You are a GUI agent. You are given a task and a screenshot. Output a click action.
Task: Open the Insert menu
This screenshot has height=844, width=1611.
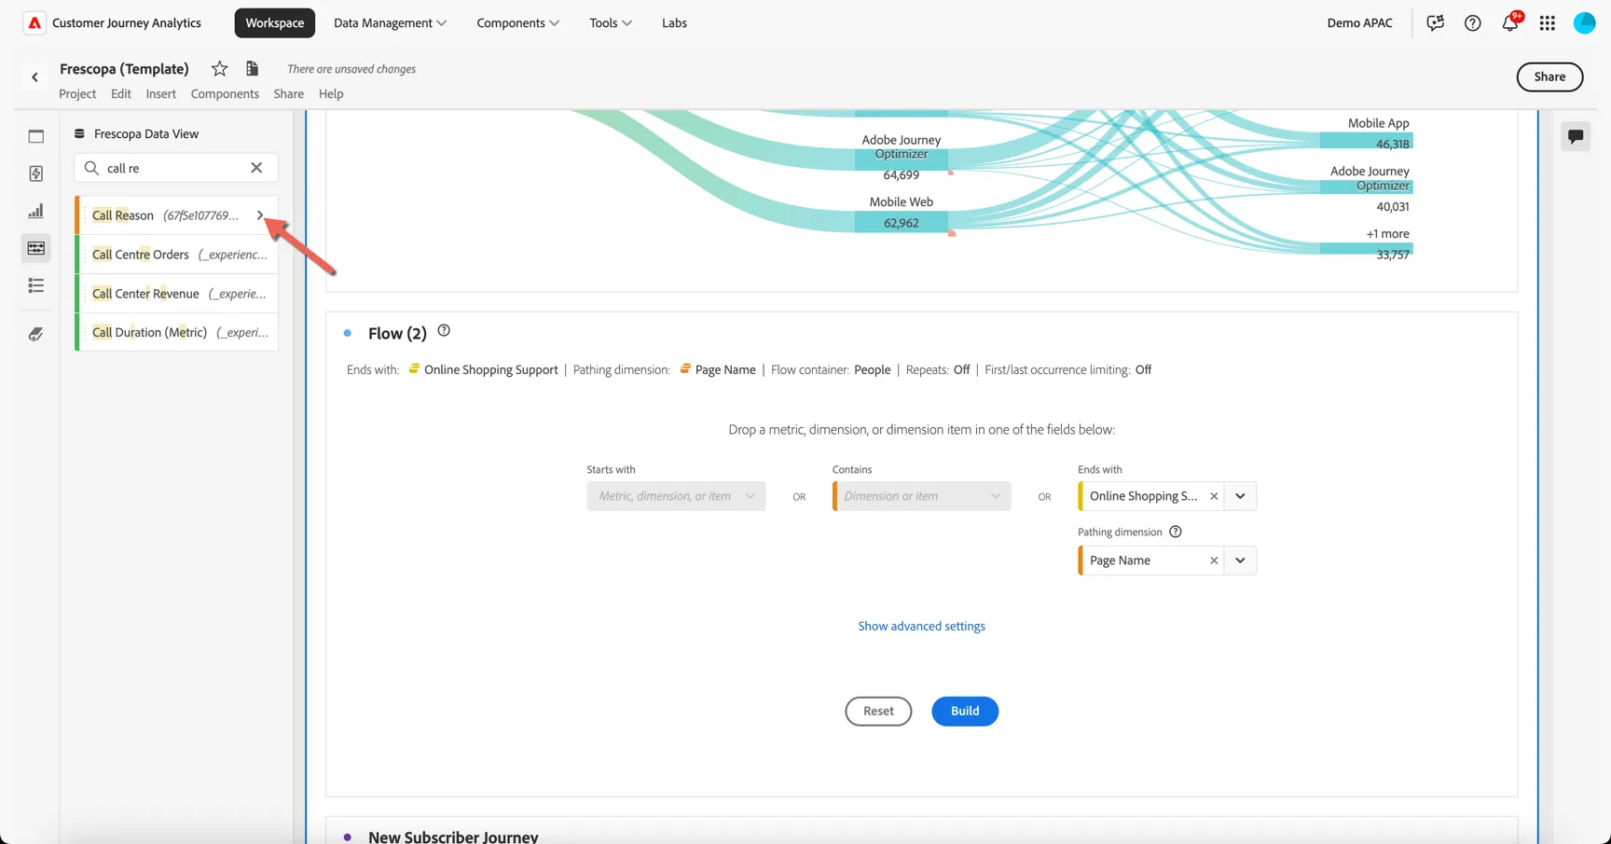pos(160,94)
